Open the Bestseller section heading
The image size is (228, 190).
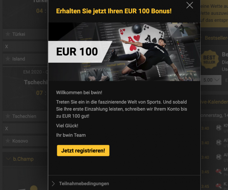coord(216,38)
